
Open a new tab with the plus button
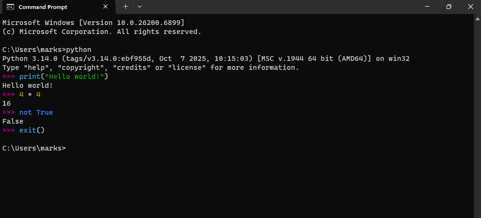click(x=125, y=7)
